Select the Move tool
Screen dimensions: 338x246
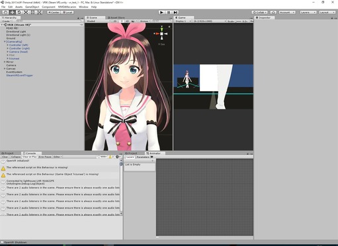point(13,13)
